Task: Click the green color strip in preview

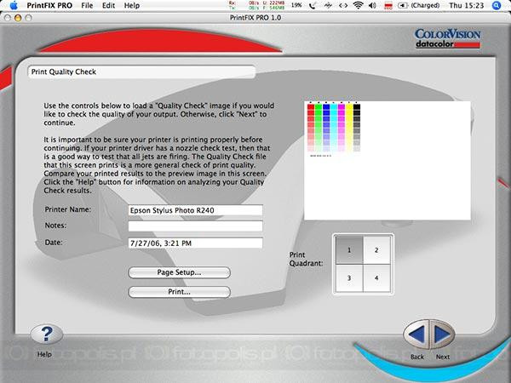Action: pyautogui.click(x=319, y=128)
